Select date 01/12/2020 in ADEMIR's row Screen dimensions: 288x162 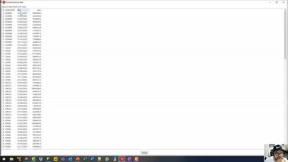click(x=22, y=45)
